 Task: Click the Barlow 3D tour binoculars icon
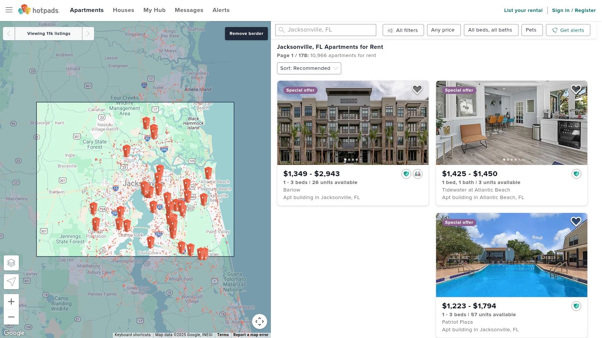pyautogui.click(x=418, y=174)
